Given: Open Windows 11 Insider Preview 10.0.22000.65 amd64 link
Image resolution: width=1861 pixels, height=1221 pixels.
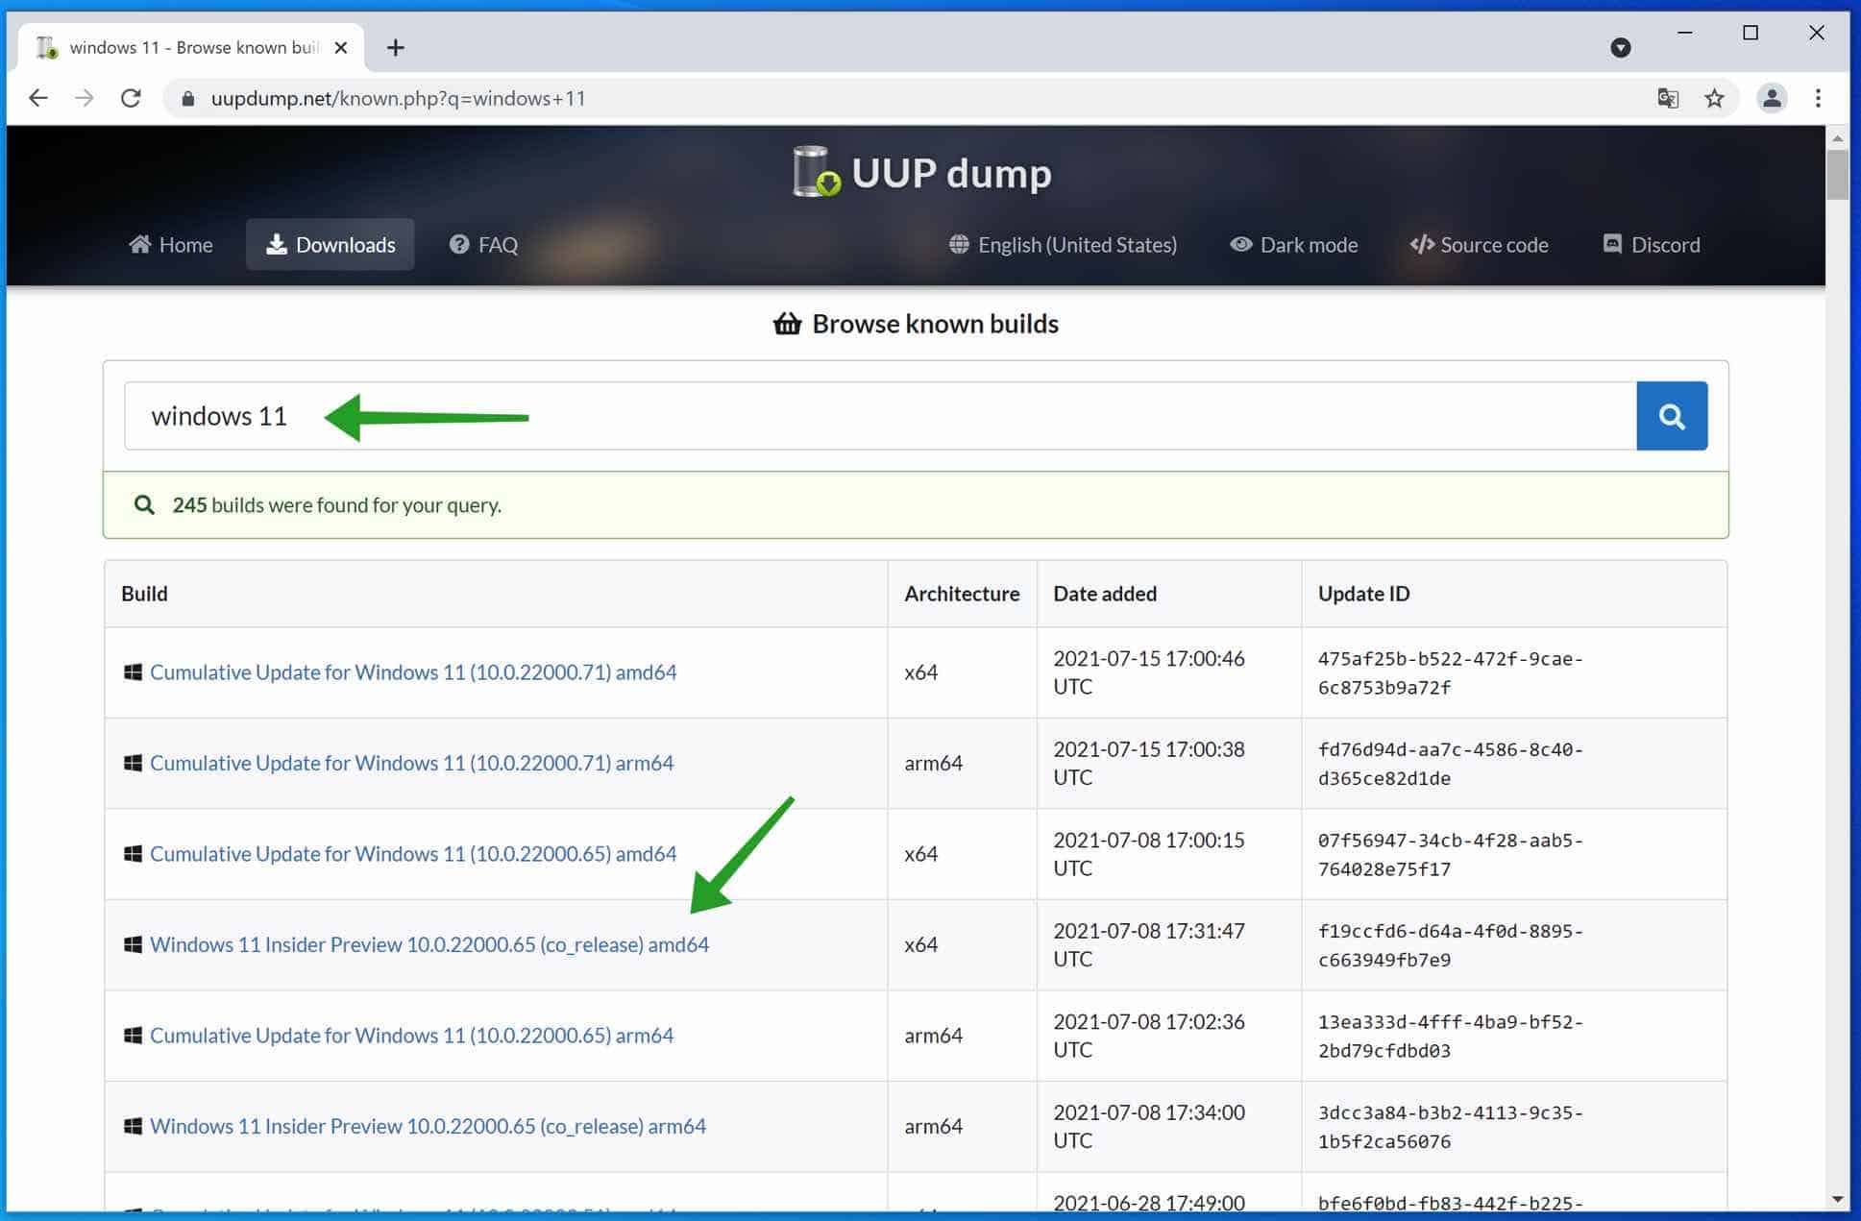Looking at the screenshot, I should [429, 944].
